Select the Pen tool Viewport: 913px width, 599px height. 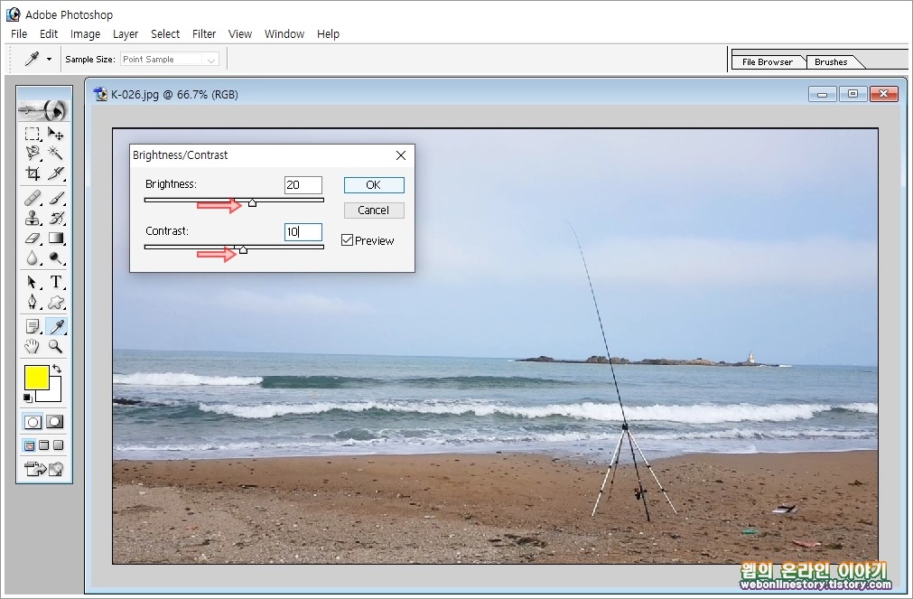(x=33, y=302)
